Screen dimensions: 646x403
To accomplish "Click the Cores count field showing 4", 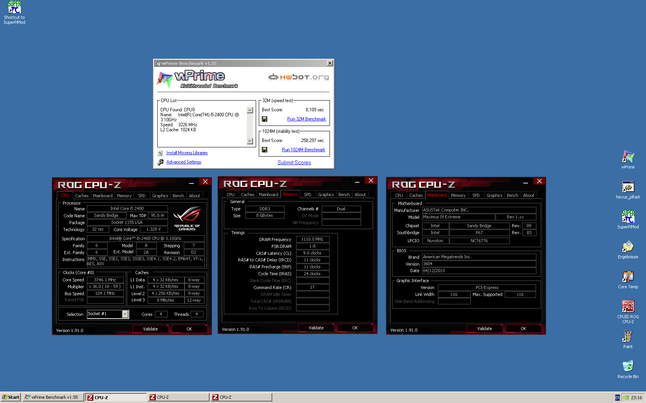I will coord(161,314).
